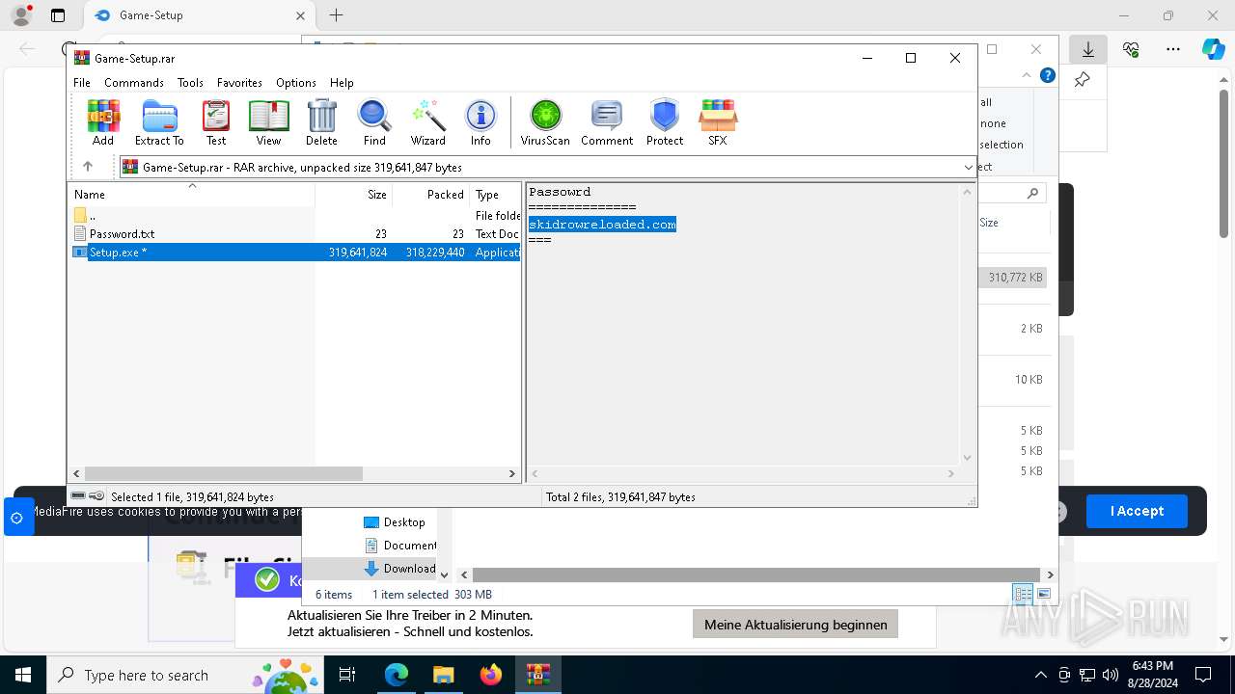This screenshot has height=694, width=1235.
Task: Show hidden system tray icons
Action: pyautogui.click(x=1040, y=675)
